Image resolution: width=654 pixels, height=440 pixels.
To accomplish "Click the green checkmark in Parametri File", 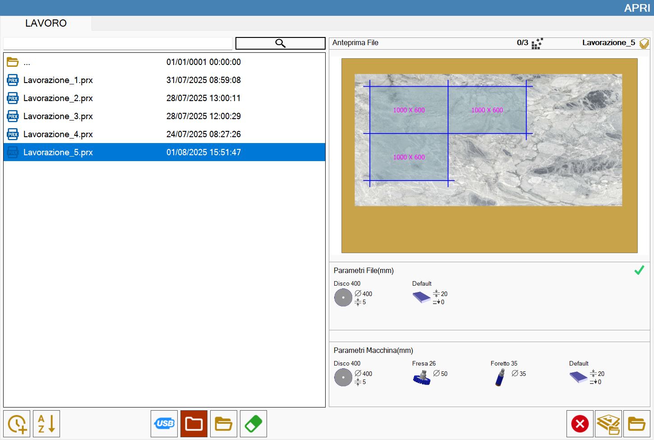I will pos(639,270).
